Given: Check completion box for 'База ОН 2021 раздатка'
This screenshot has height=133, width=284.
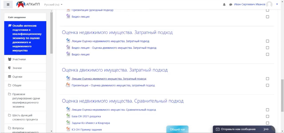Looking at the screenshot, I should 267,116.
